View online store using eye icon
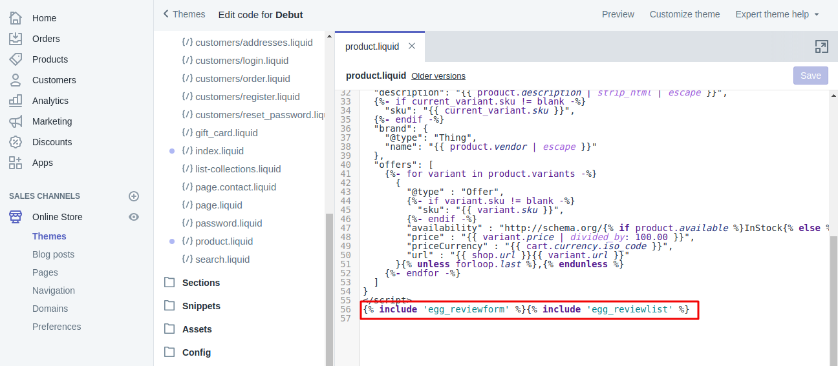Screen dimensions: 838x366 point(134,217)
